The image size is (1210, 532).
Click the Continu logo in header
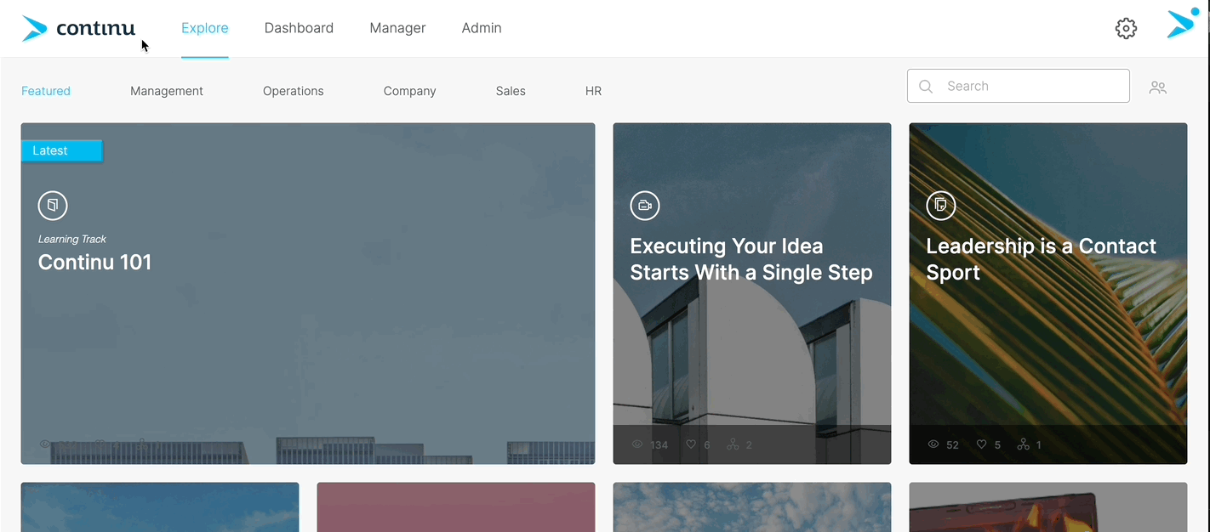tap(78, 28)
